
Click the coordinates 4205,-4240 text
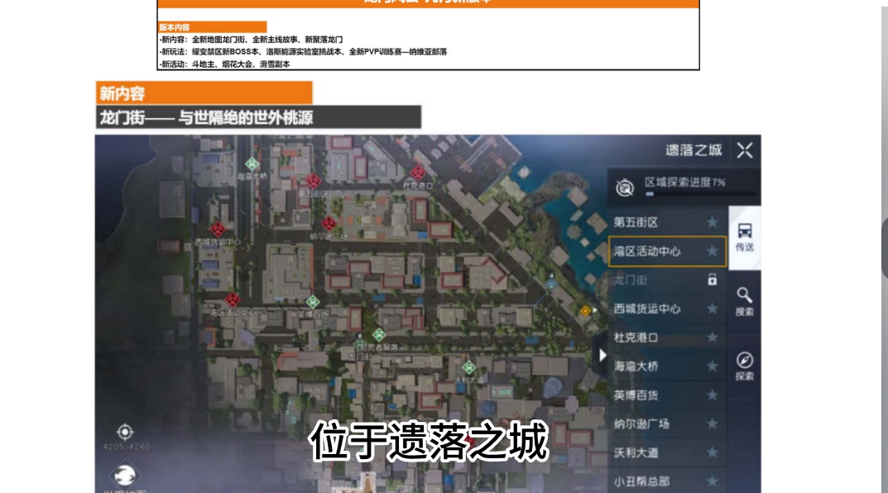(x=127, y=447)
